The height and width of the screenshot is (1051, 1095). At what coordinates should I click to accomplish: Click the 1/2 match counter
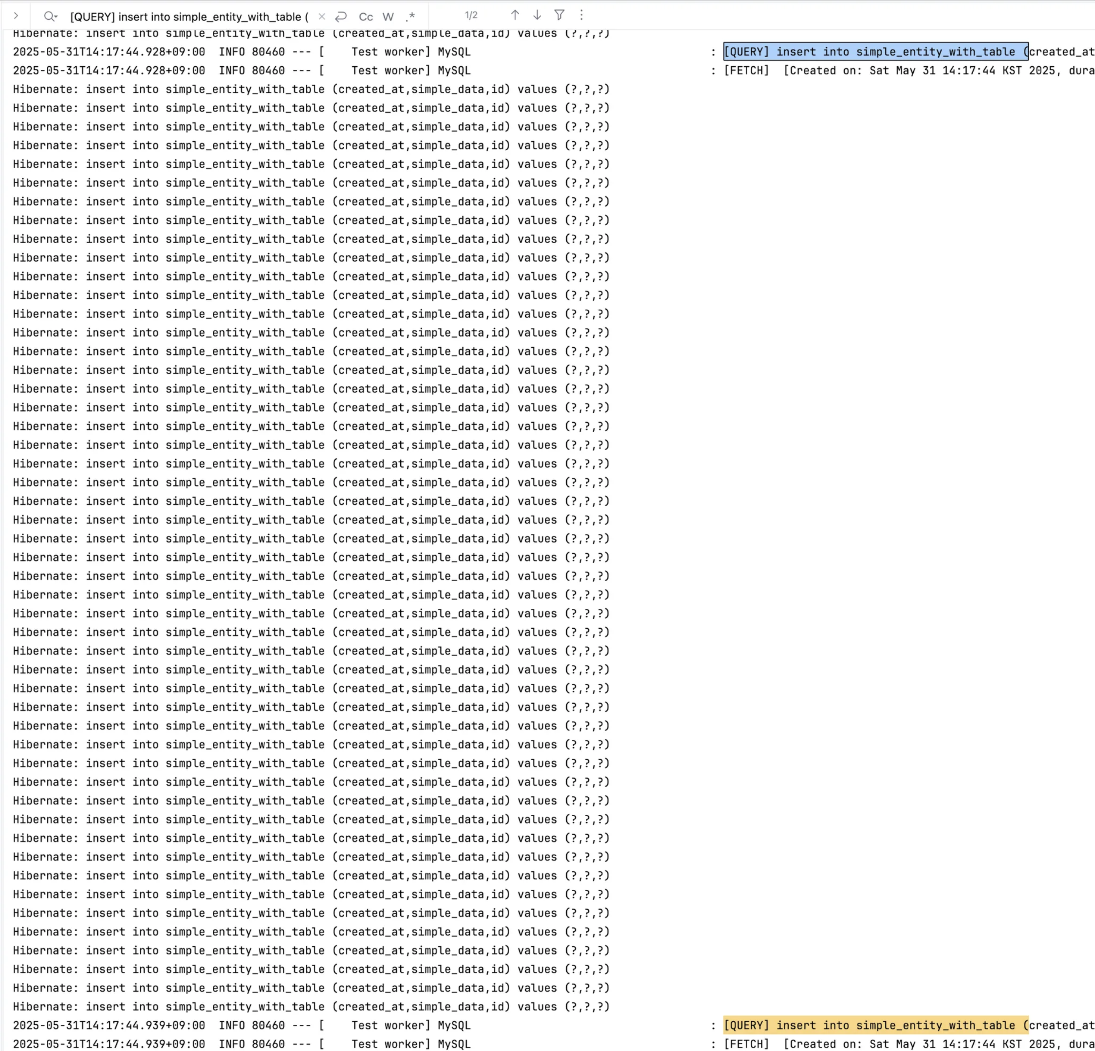(471, 15)
